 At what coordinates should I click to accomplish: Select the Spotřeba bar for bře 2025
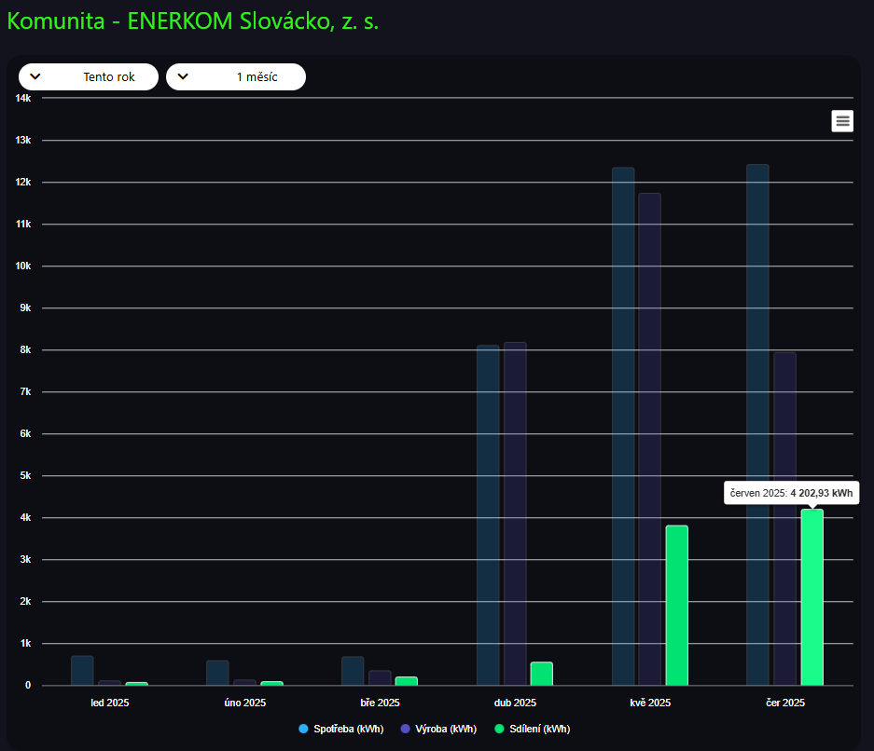point(353,671)
